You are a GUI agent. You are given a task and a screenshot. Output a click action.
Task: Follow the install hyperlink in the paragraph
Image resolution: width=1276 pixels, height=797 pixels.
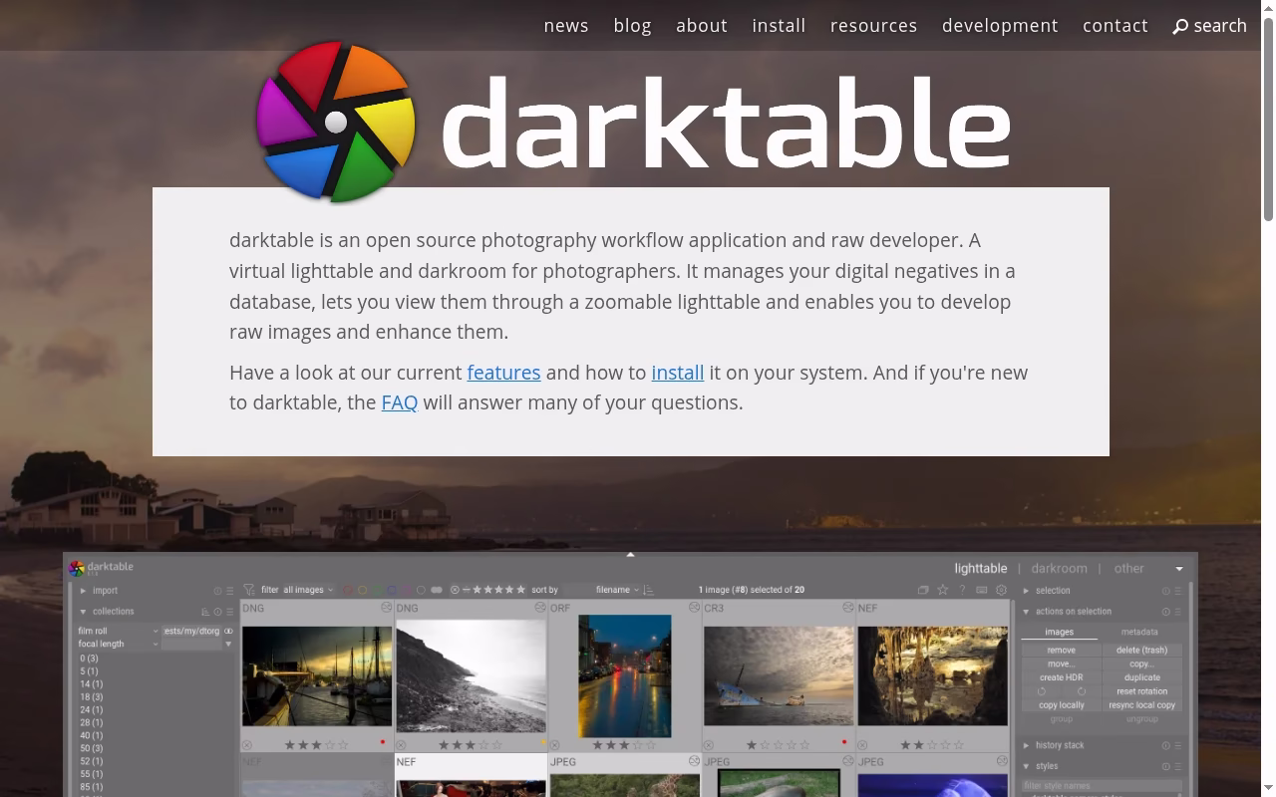pos(678,373)
